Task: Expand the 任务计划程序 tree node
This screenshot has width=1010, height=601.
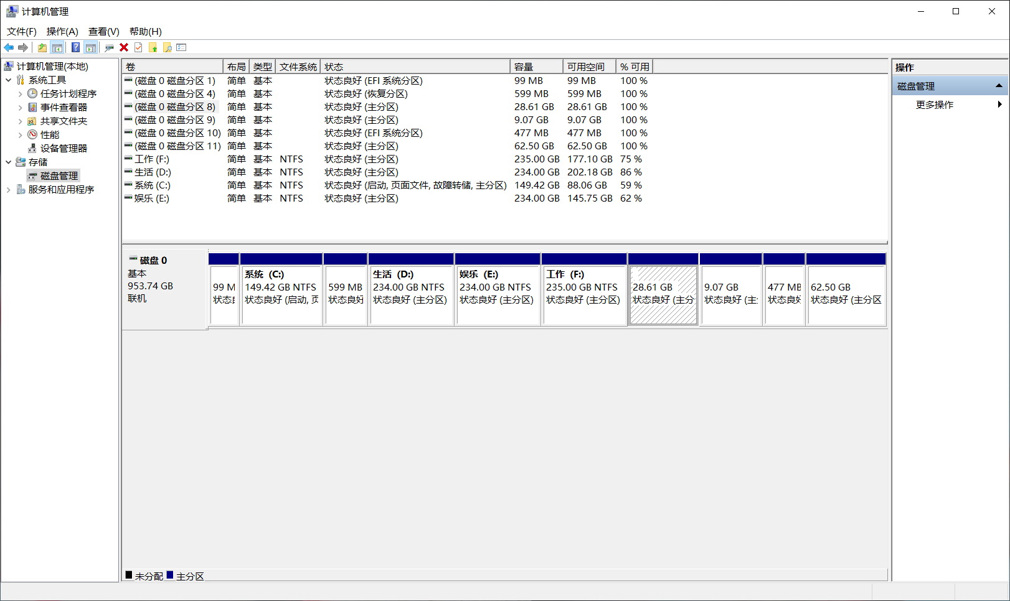Action: 20,94
